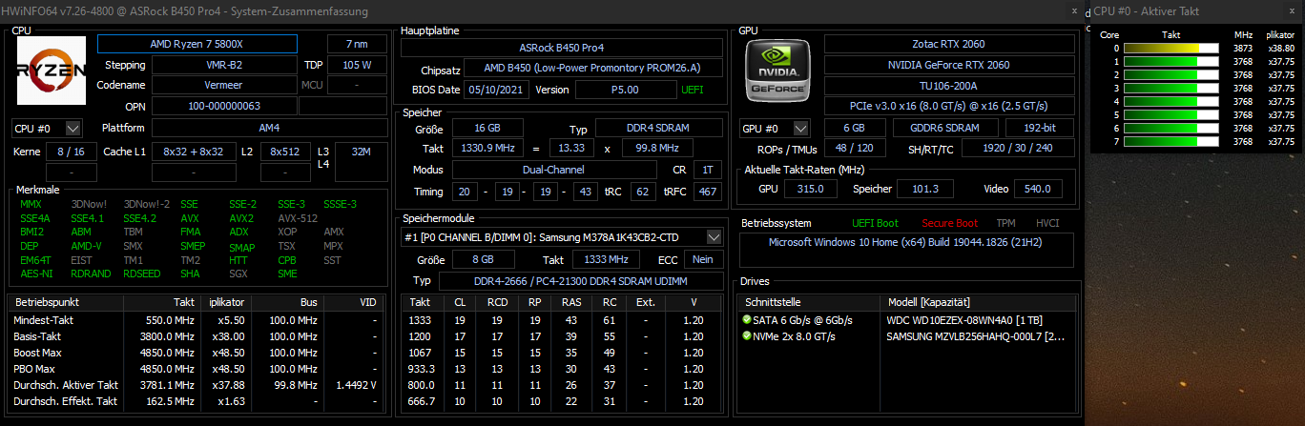Click the green status icon beside SATA 6 Gb/s

pos(746,320)
